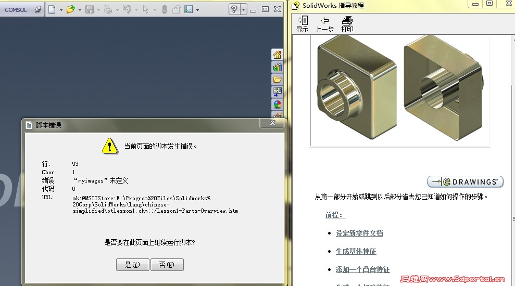This screenshot has width=515, height=286.
Task: Click No (否) to stop running scripts
Action: tap(167, 265)
